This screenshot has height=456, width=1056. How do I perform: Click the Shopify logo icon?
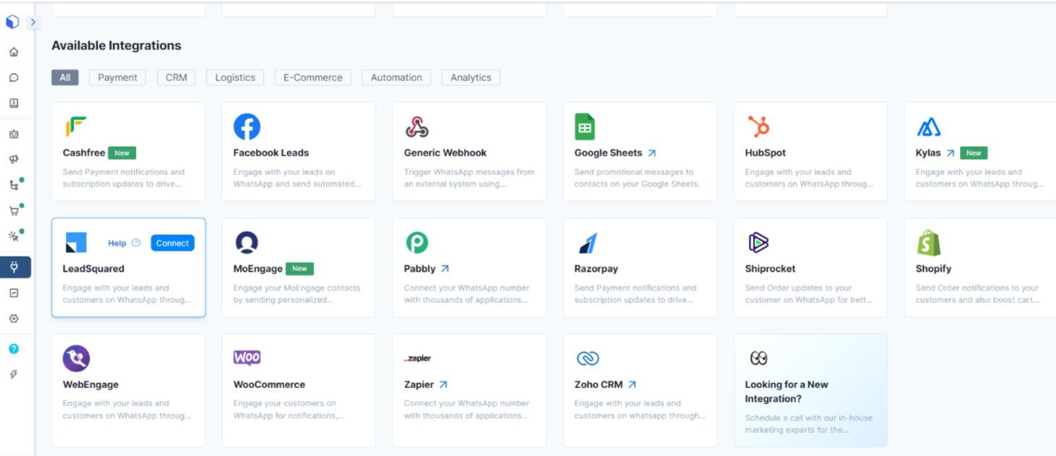coord(929,243)
